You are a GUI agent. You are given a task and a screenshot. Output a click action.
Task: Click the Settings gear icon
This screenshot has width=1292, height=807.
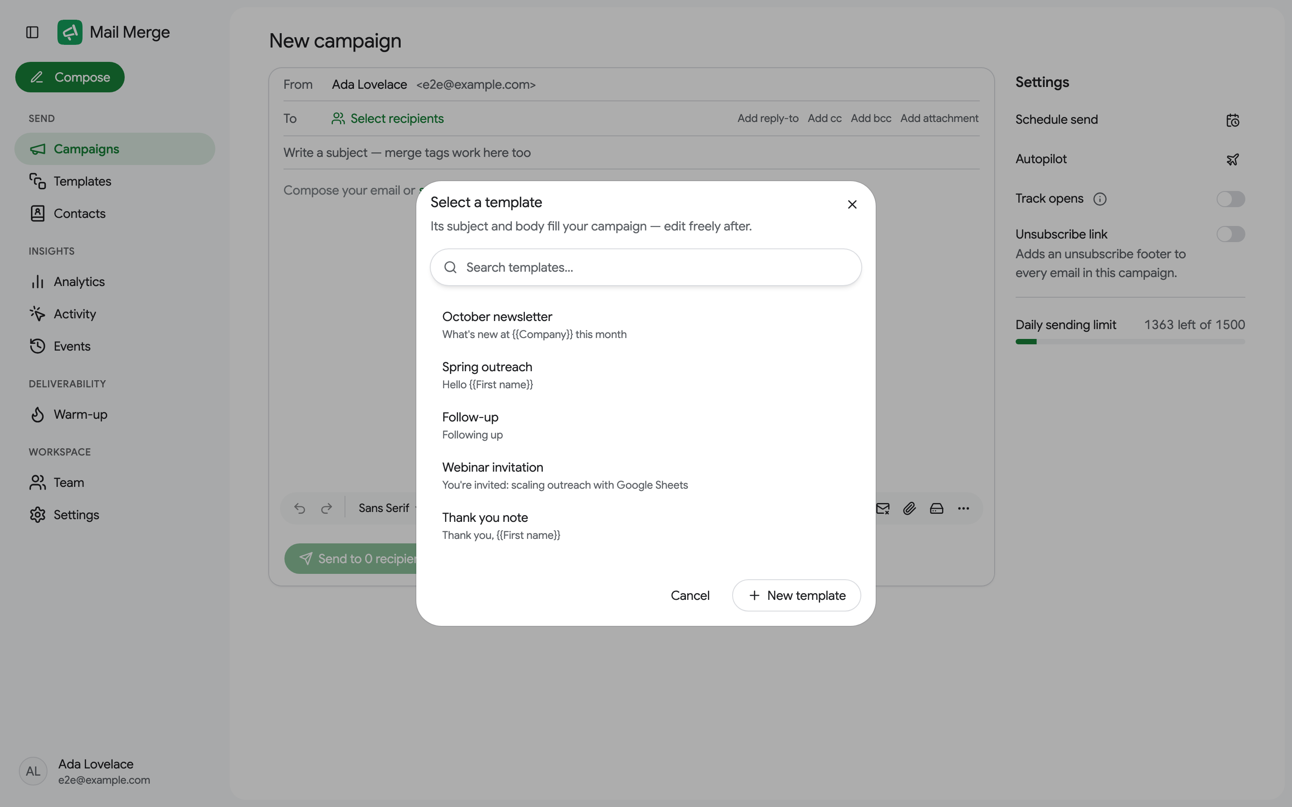tap(37, 515)
